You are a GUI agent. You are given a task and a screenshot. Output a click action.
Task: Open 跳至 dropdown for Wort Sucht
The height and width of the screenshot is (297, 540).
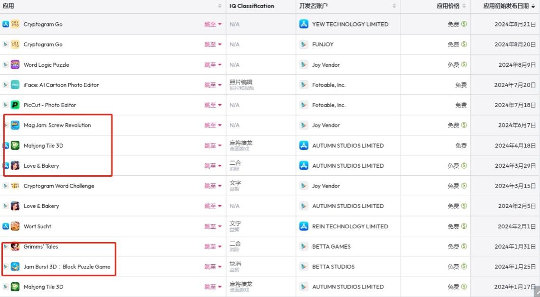click(x=213, y=226)
